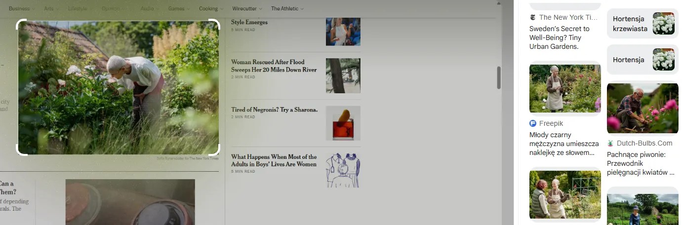
Task: Click the flooded river tree thumbnail
Action: (x=343, y=75)
